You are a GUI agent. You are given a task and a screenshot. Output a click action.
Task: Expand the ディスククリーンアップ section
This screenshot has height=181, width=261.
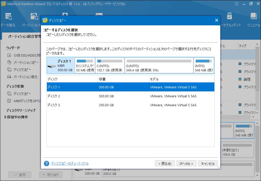[x=21, y=110]
